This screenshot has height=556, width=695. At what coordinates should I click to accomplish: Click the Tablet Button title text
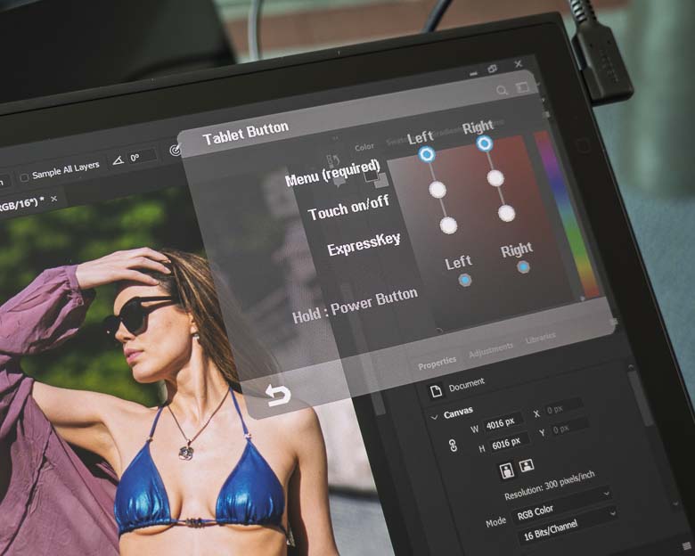[246, 133]
